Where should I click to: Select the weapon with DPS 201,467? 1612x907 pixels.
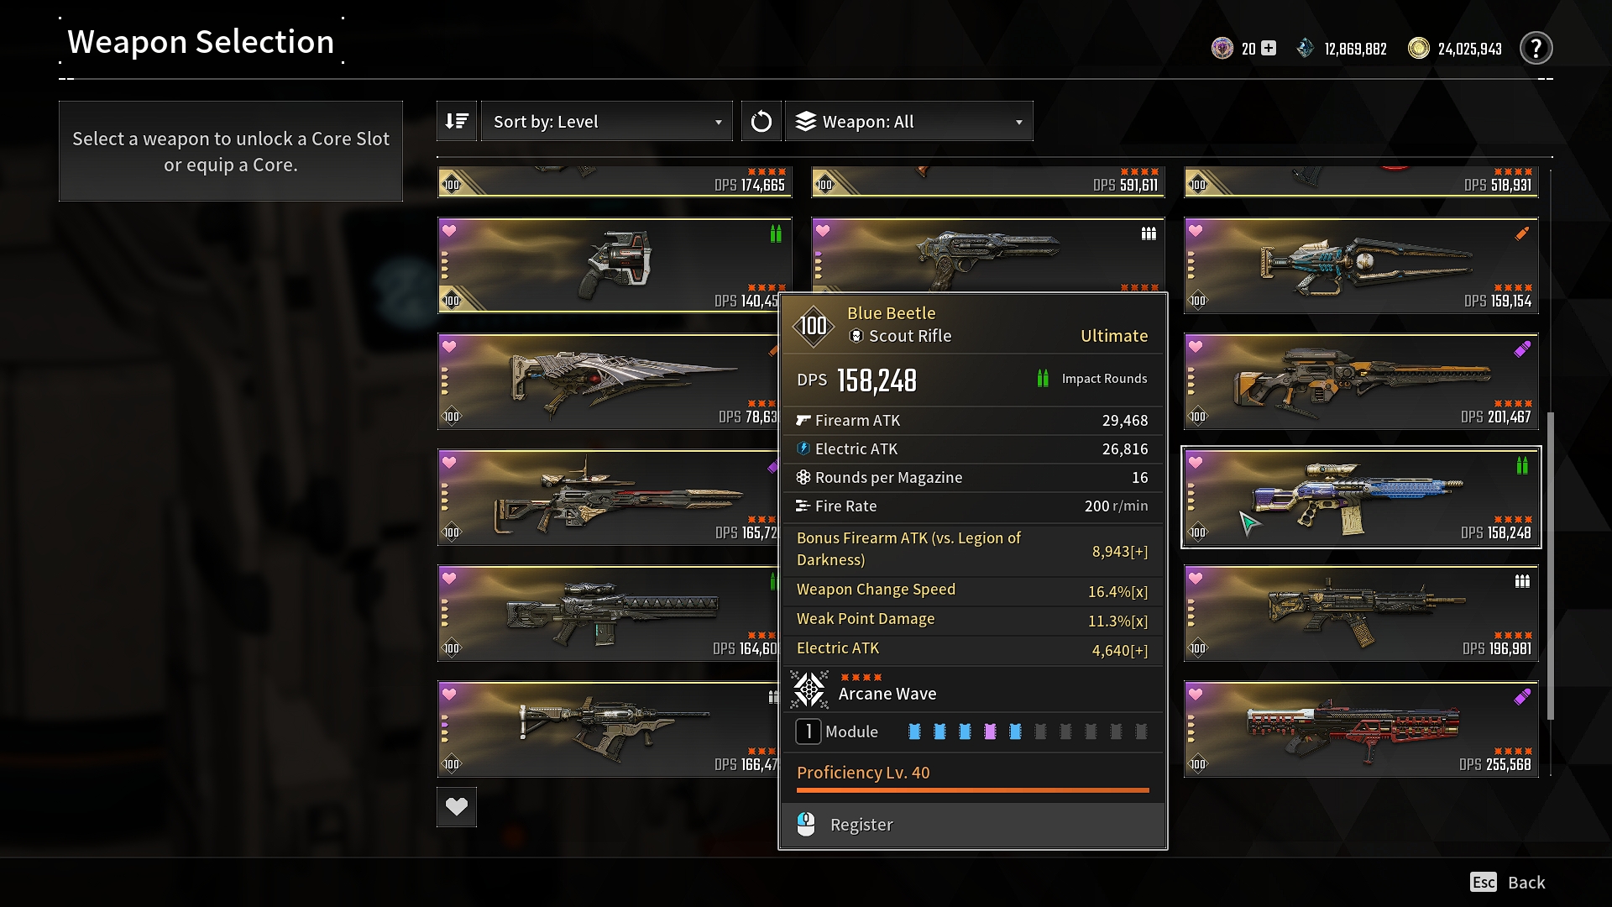coord(1361,381)
